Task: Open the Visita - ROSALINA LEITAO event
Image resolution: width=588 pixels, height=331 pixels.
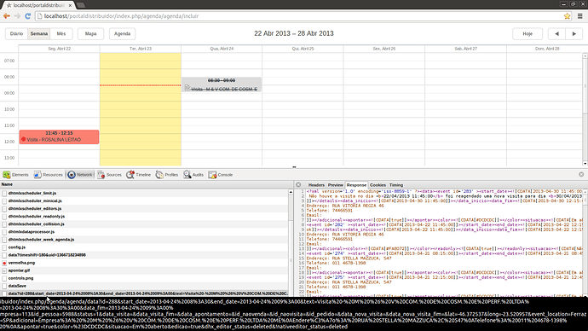Action: [x=60, y=137]
